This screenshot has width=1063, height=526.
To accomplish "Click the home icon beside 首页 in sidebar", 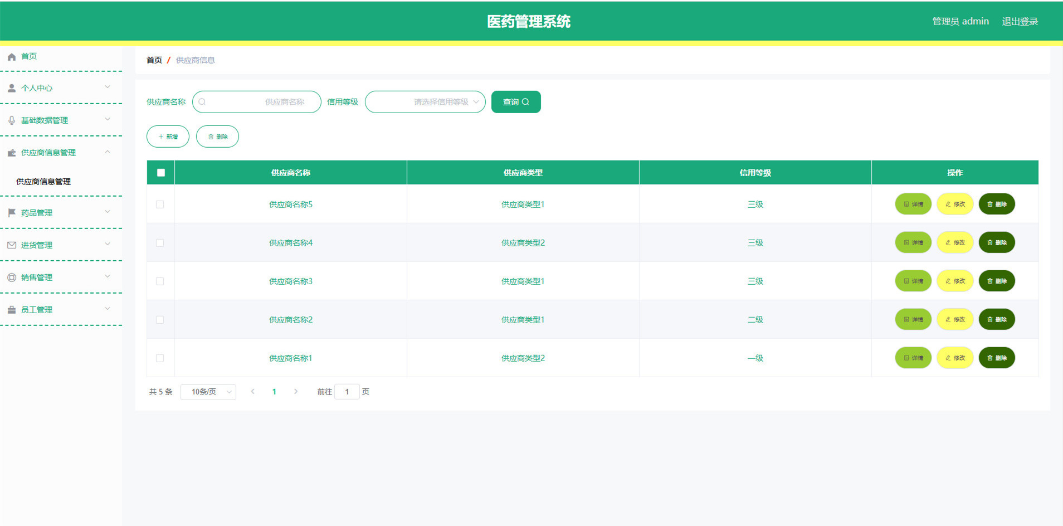I will pos(11,57).
